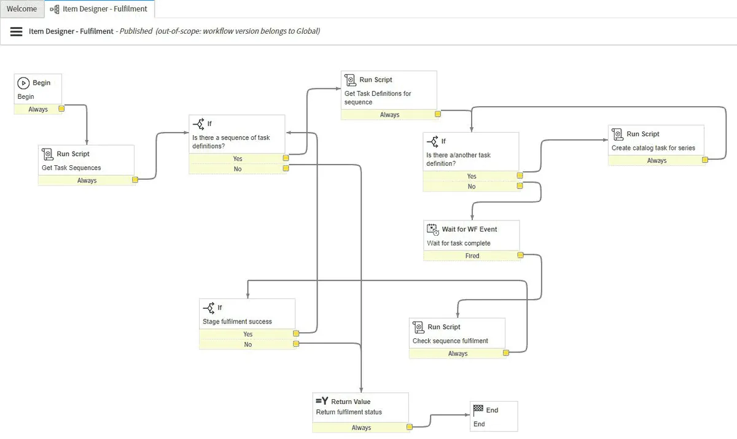Click the Return Value activity icon

point(322,401)
